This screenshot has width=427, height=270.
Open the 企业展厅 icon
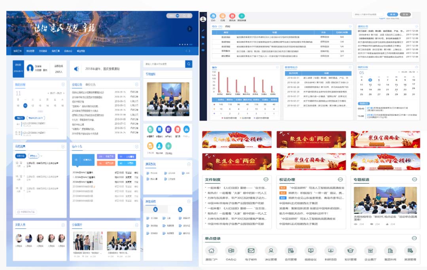coord(370,251)
